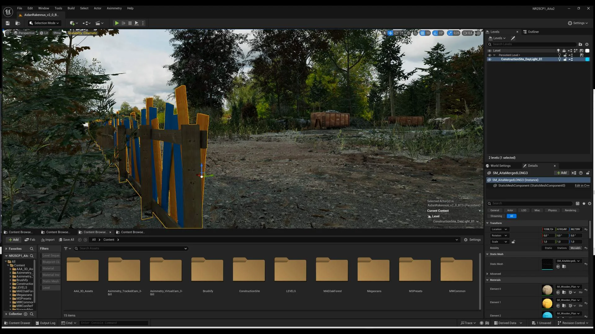595x334 pixels.
Task: Start Play in Editor with green play button
Action: (117, 23)
